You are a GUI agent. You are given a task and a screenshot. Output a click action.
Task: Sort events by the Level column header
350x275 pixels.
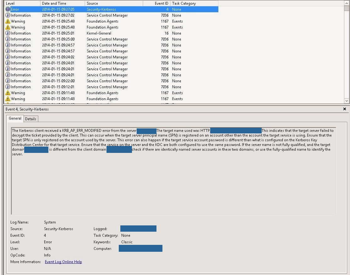(x=22, y=3)
